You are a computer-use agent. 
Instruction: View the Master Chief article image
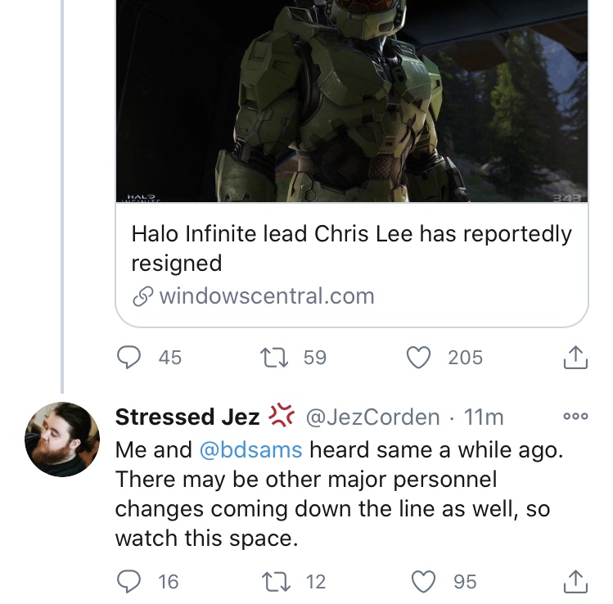click(352, 101)
